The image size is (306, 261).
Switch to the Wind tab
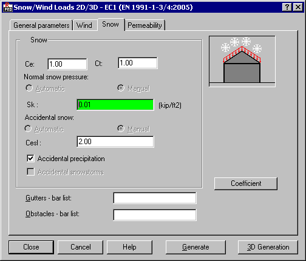click(84, 25)
